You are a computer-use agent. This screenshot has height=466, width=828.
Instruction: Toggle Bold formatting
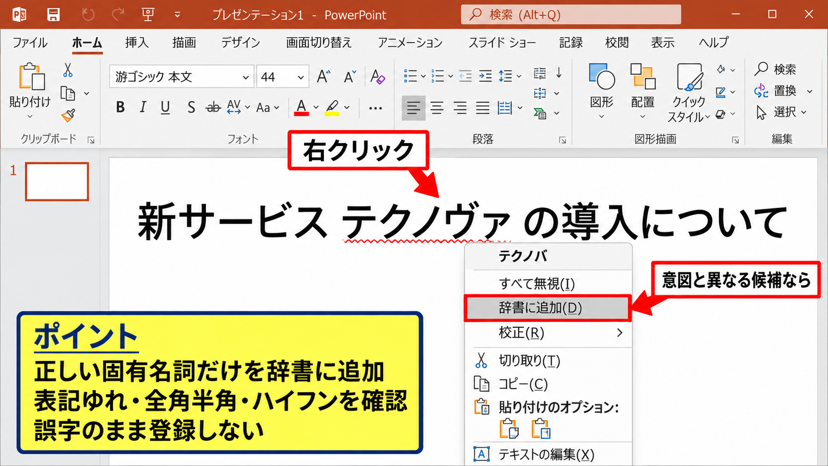[120, 107]
